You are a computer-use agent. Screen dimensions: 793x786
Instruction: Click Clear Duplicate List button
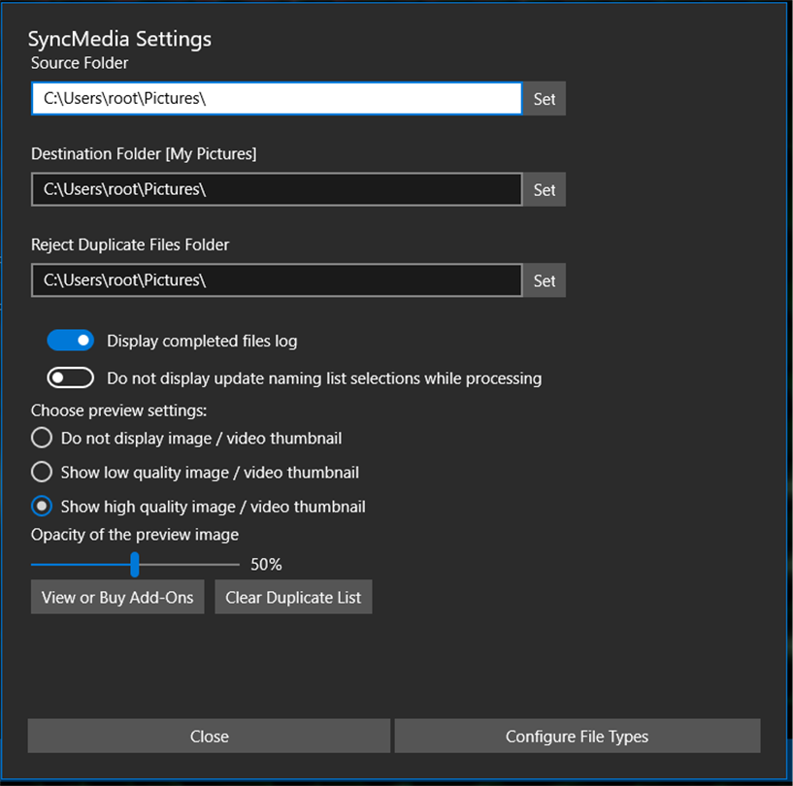point(293,598)
